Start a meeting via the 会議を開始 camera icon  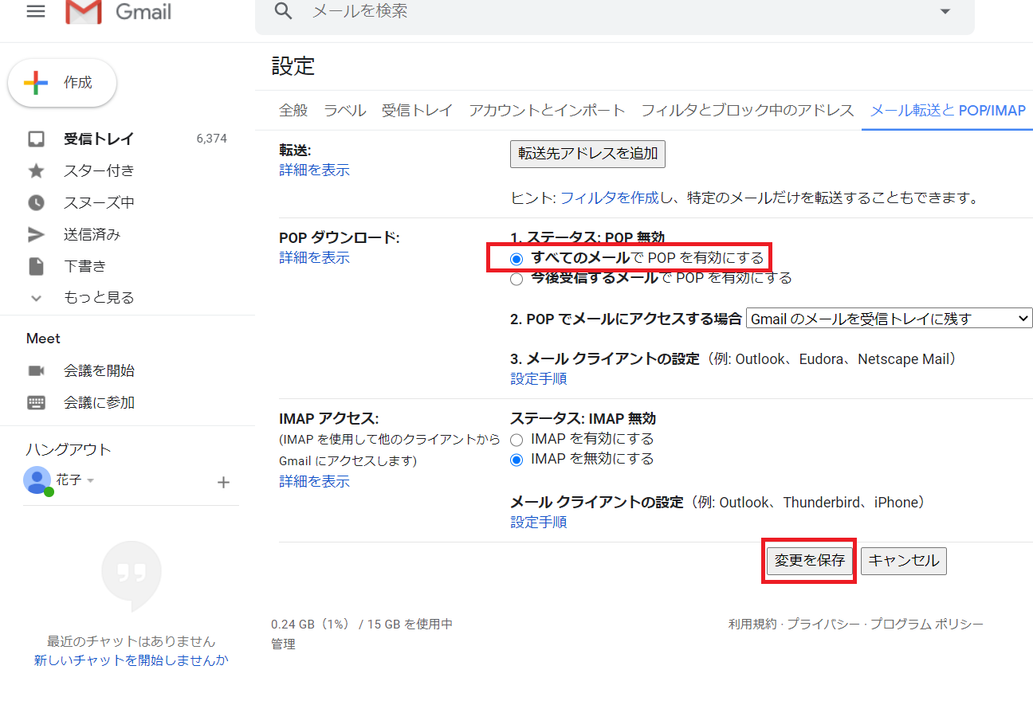click(36, 370)
